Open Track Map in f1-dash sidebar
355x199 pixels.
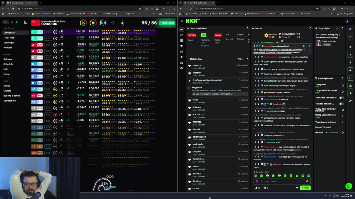pyautogui.click(x=9, y=38)
